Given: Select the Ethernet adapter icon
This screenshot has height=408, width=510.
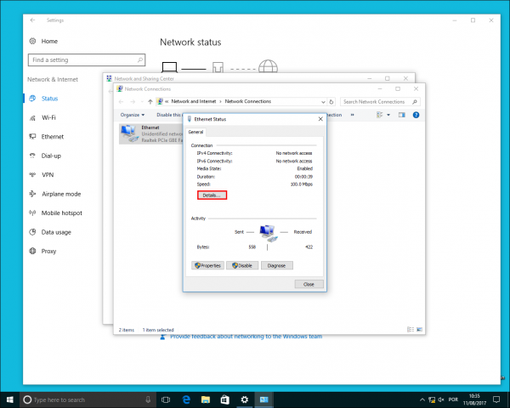Looking at the screenshot, I should [x=130, y=133].
